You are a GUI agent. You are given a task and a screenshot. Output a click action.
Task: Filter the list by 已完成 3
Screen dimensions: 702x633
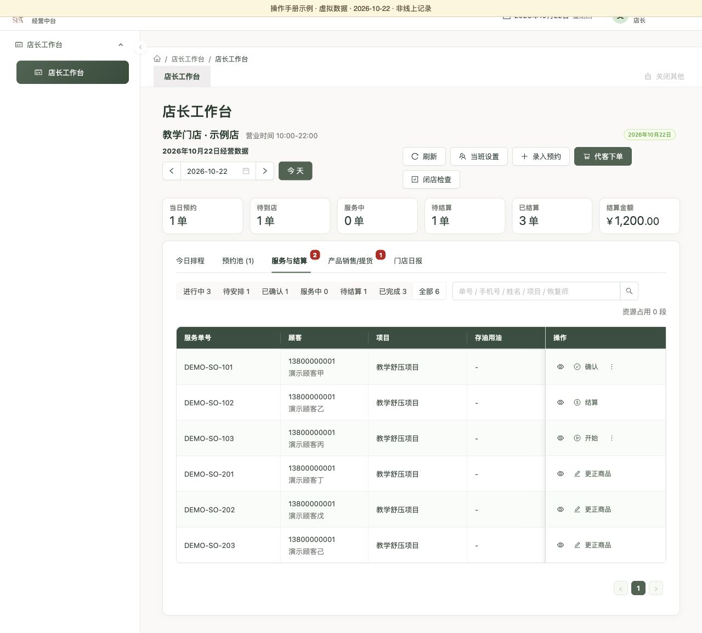[x=393, y=291]
